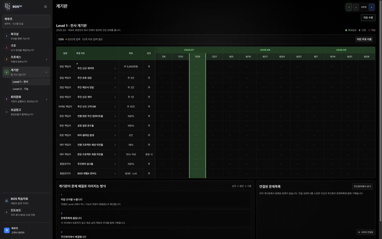
Task: Expand 완공 프로젝트 최종 마진율 row chevron
Action: coord(115,155)
